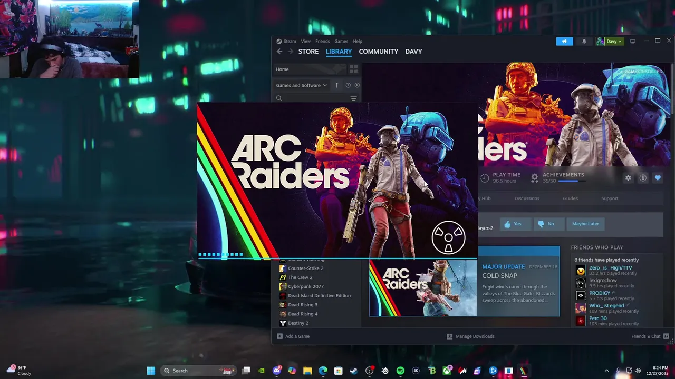
Task: Open File Explorer from the taskbar
Action: (307, 371)
